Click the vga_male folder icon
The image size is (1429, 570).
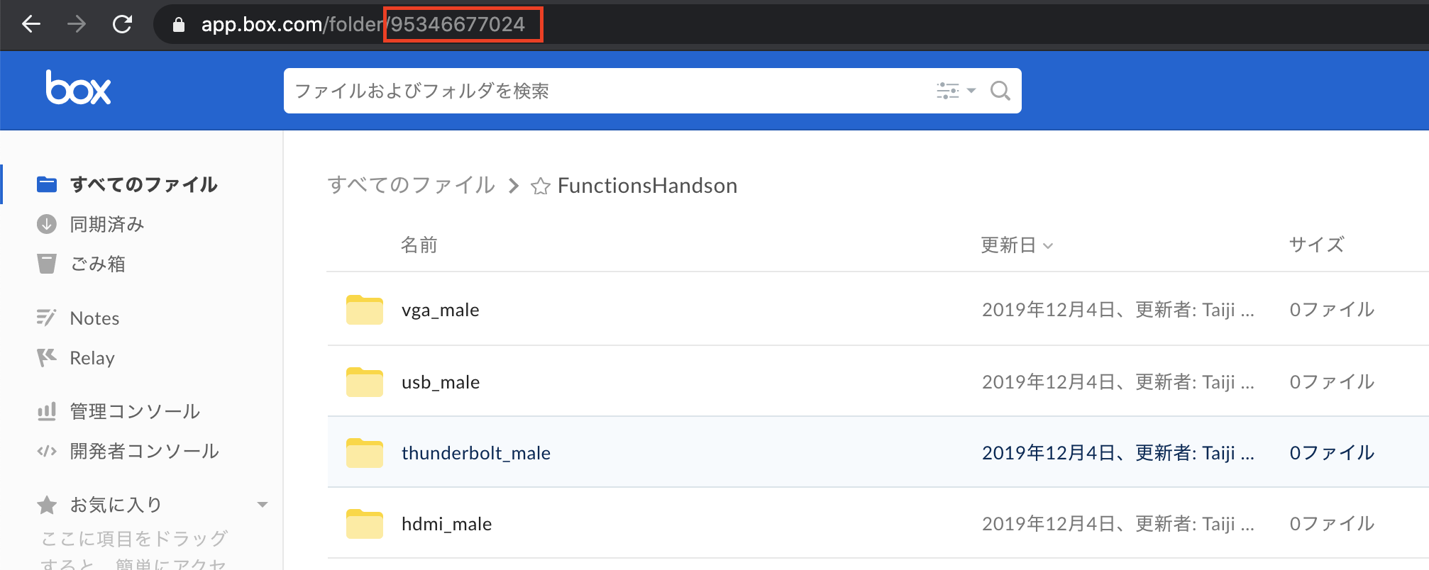click(x=365, y=310)
